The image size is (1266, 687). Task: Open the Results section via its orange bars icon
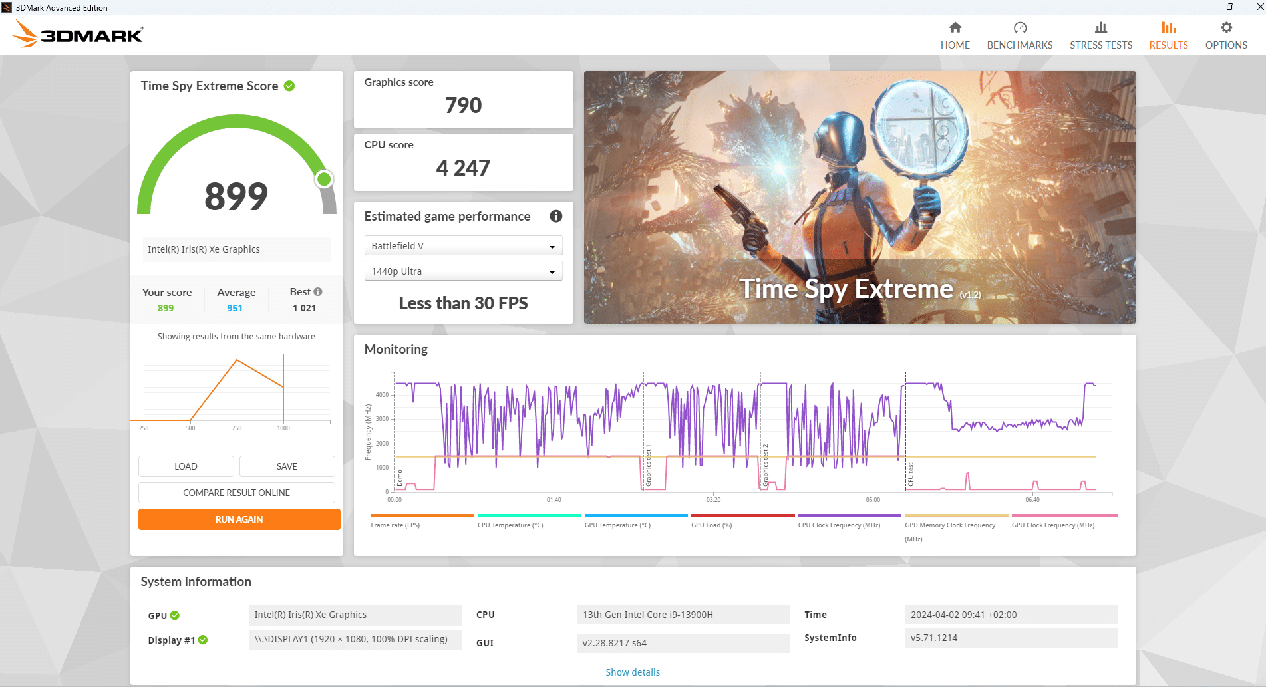pyautogui.click(x=1168, y=27)
